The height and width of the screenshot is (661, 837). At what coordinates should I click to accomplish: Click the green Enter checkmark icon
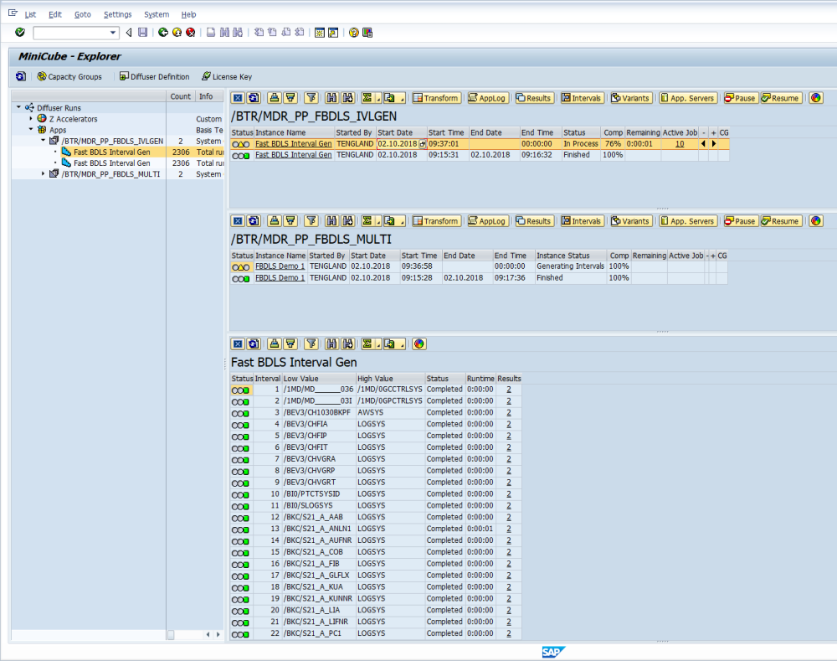19,33
